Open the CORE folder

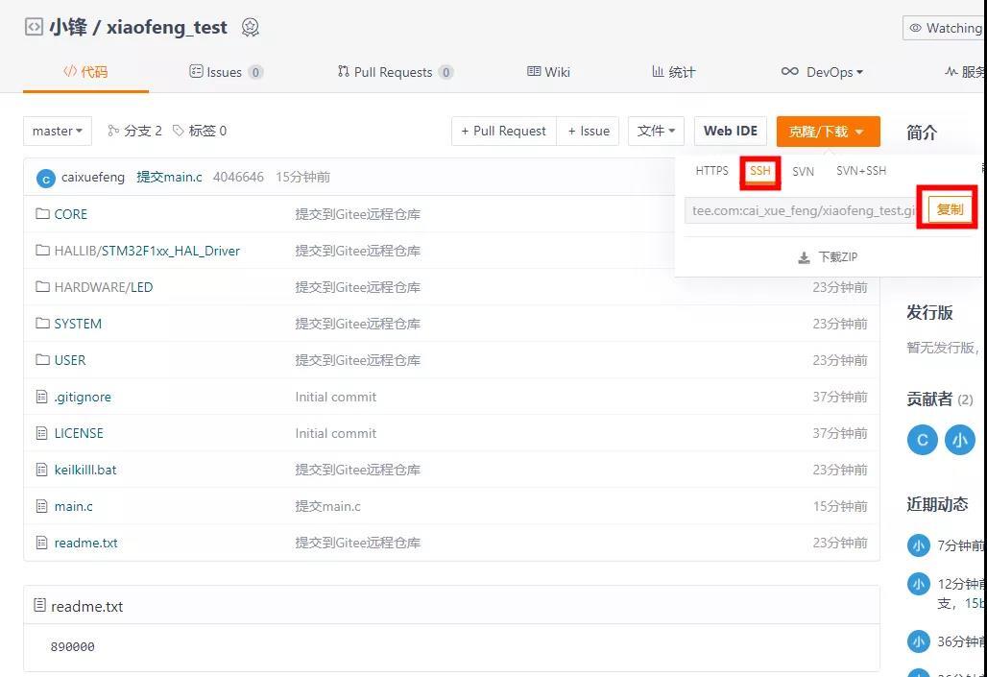click(x=70, y=214)
